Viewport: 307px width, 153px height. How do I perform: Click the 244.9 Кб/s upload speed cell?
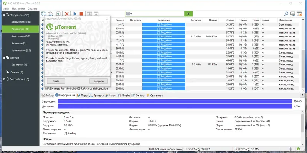pyautogui.click(x=211, y=36)
